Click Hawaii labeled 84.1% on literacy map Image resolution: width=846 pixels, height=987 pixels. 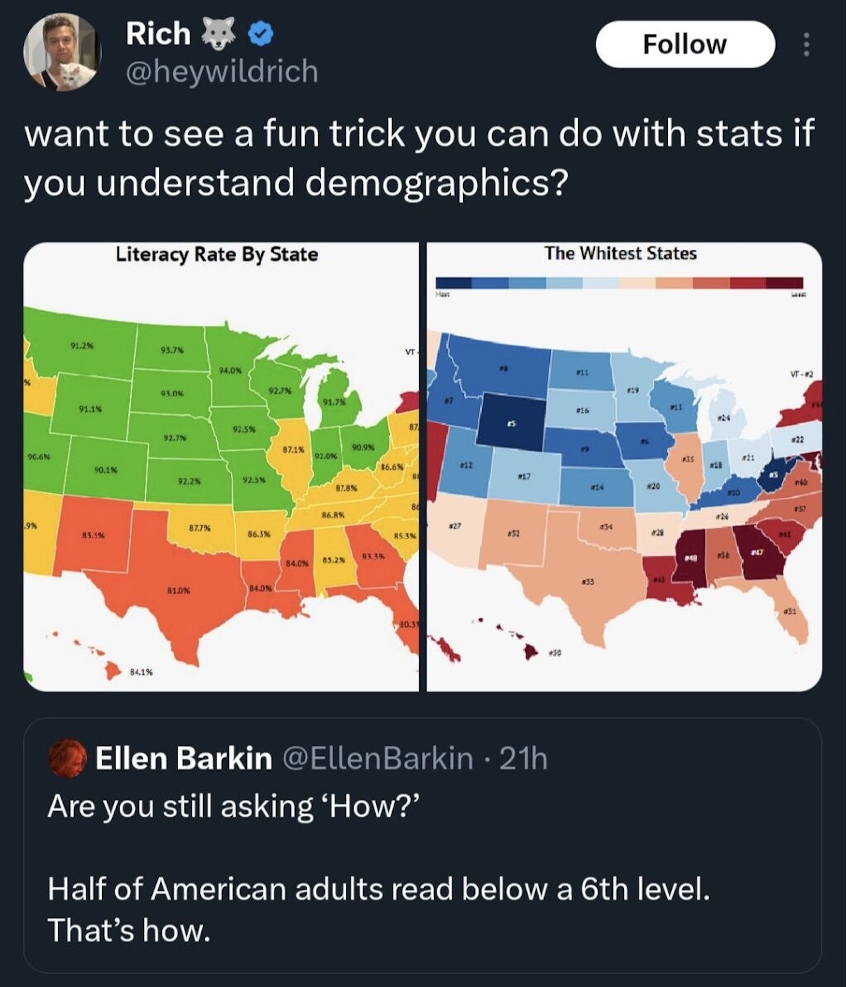(x=114, y=670)
